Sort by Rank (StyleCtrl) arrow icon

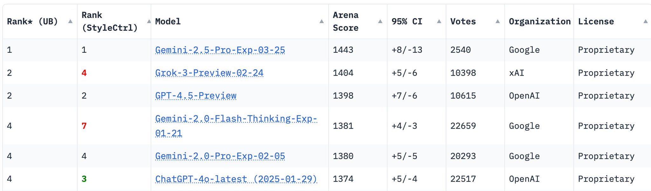pyautogui.click(x=148, y=21)
